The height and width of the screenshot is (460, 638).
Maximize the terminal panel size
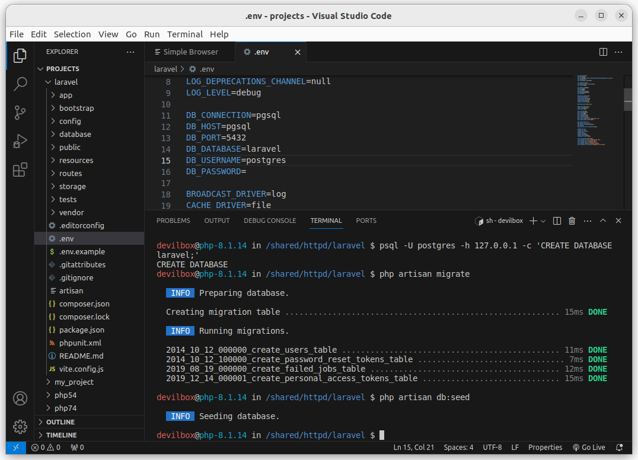tap(603, 221)
